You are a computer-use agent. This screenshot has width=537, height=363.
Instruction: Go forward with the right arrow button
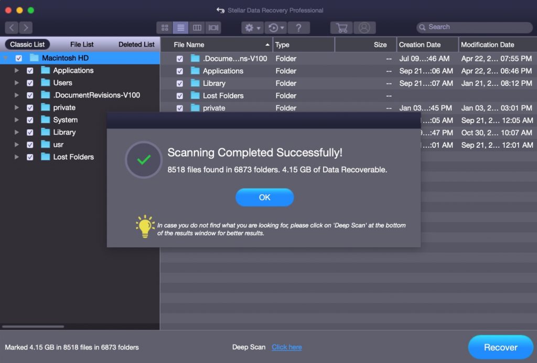[26, 28]
